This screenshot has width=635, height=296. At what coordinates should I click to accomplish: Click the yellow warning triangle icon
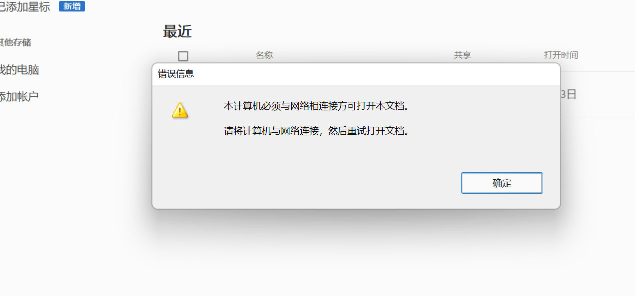(x=180, y=110)
